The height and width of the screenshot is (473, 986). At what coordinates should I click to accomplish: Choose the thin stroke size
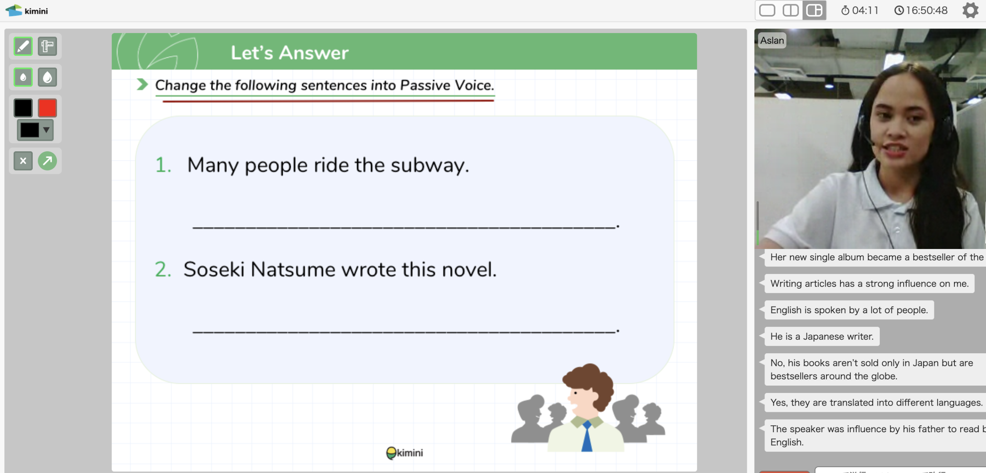click(x=23, y=77)
